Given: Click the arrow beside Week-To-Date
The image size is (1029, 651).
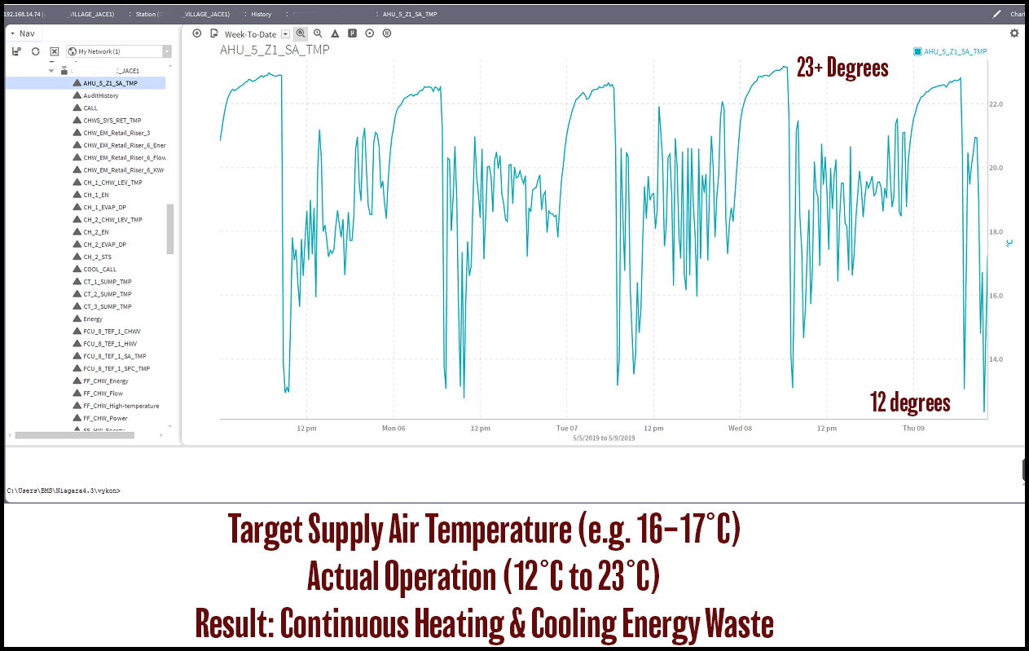Looking at the screenshot, I should (x=285, y=34).
